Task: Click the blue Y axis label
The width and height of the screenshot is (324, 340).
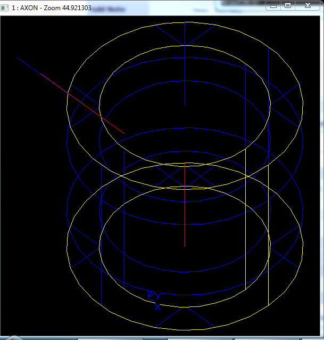Action: tap(157, 296)
